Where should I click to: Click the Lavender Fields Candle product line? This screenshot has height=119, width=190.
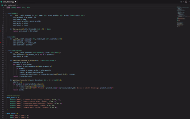35,100
